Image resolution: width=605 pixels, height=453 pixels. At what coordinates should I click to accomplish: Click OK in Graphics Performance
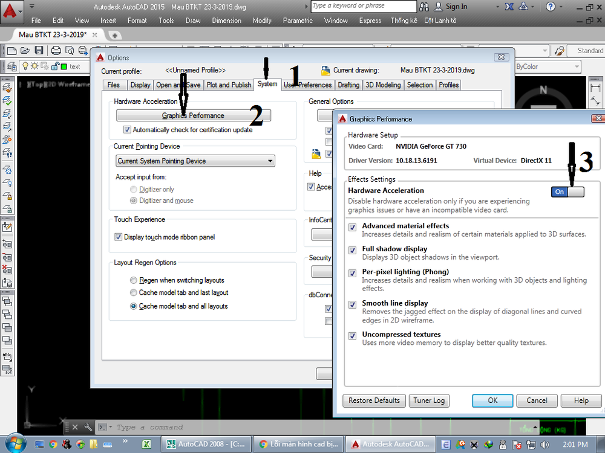coord(492,400)
